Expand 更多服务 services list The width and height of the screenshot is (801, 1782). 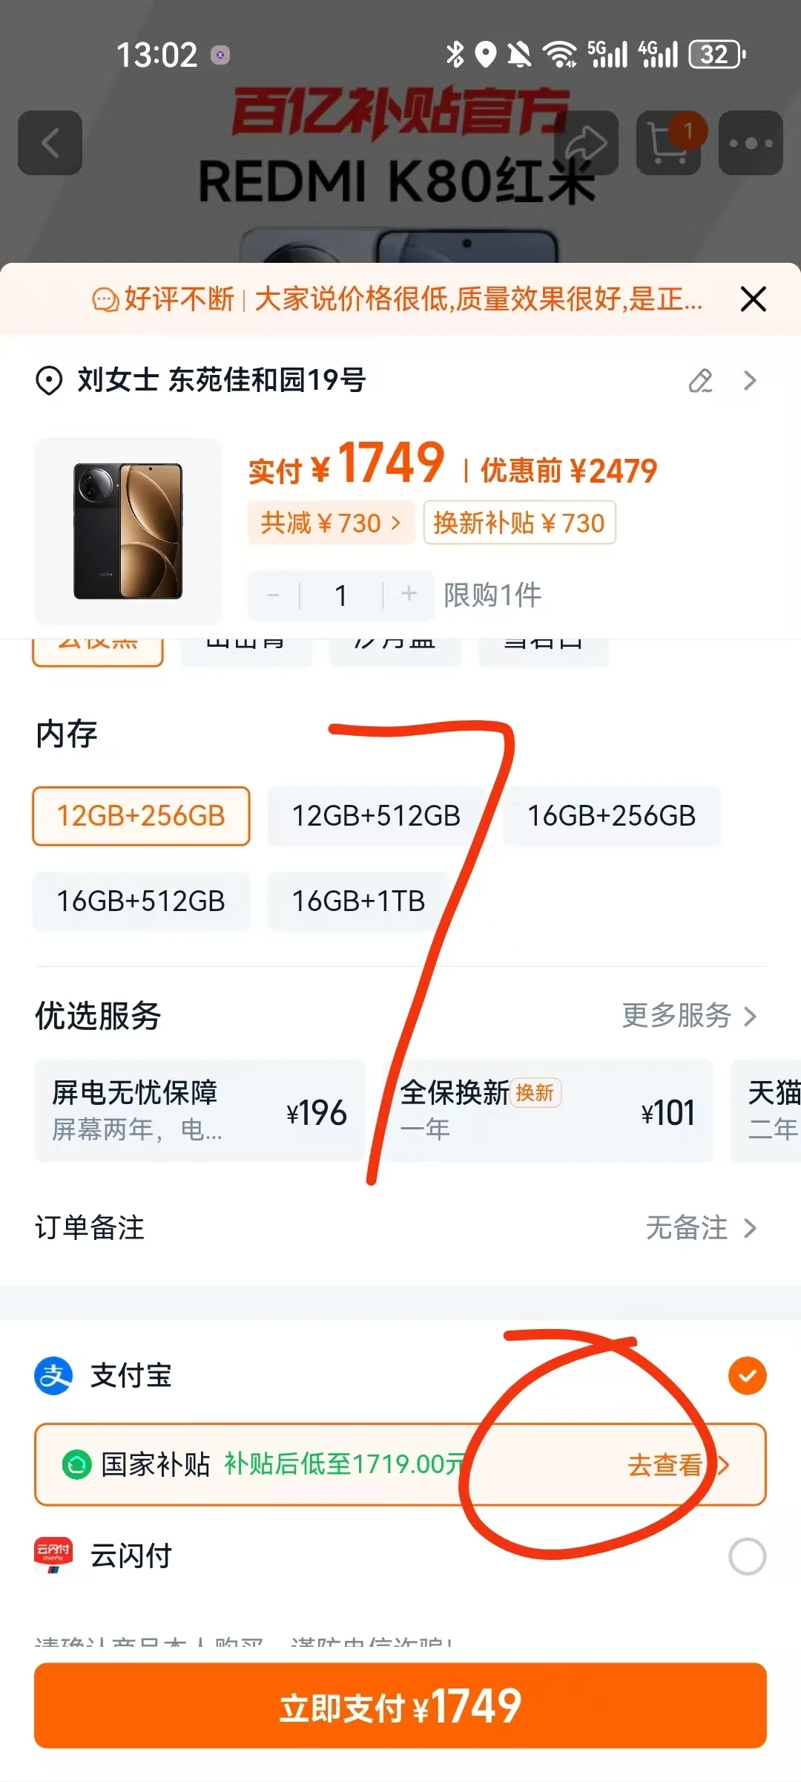click(x=689, y=1016)
